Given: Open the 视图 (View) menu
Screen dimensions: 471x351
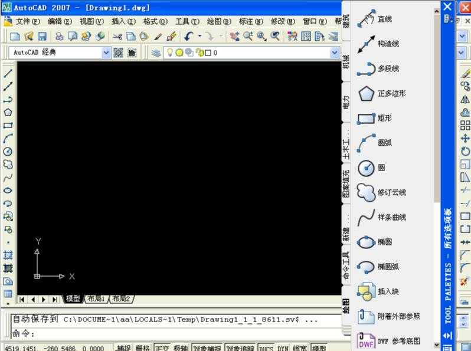Looking at the screenshot, I should click(x=91, y=21).
